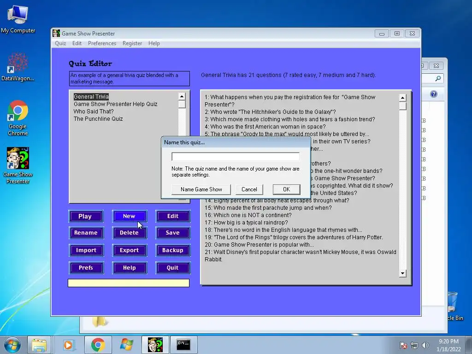Open the Help menu

[154, 43]
